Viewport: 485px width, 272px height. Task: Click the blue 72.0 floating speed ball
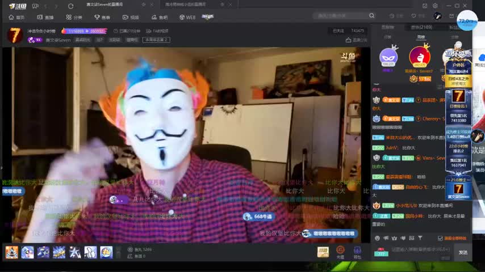(x=467, y=21)
